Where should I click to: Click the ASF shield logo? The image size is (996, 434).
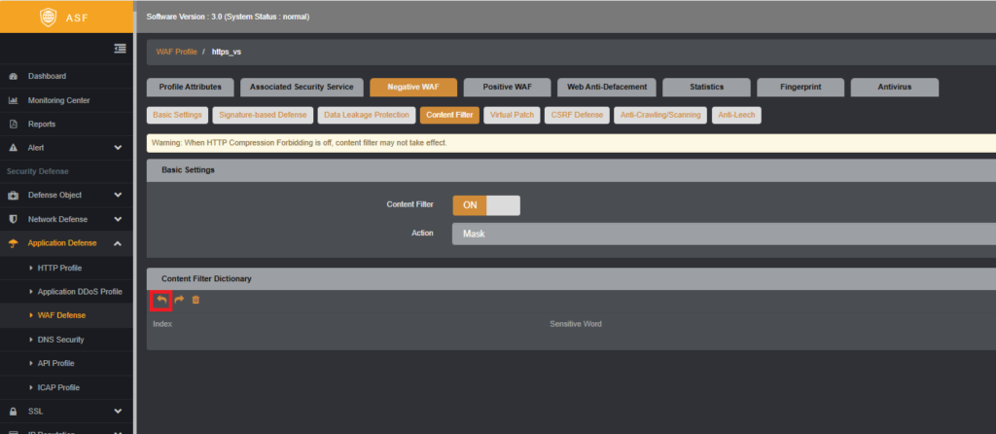pyautogui.click(x=49, y=18)
